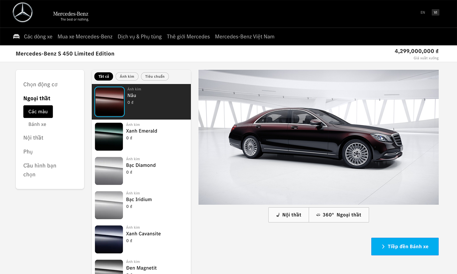The height and width of the screenshot is (274, 457).
Task: Click the Bạc Diamond color name
Action: tap(141, 165)
